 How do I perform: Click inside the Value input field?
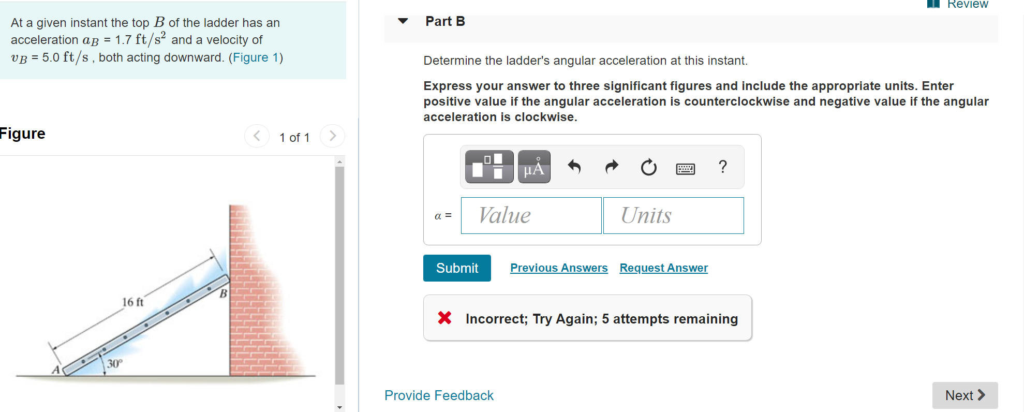(530, 215)
